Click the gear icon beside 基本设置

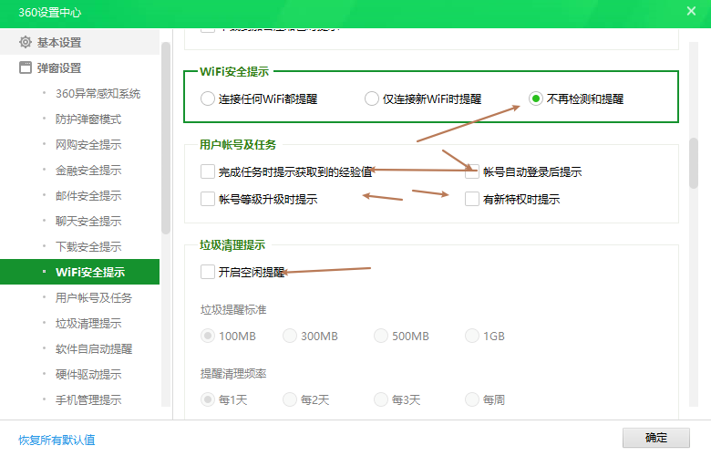(x=26, y=42)
